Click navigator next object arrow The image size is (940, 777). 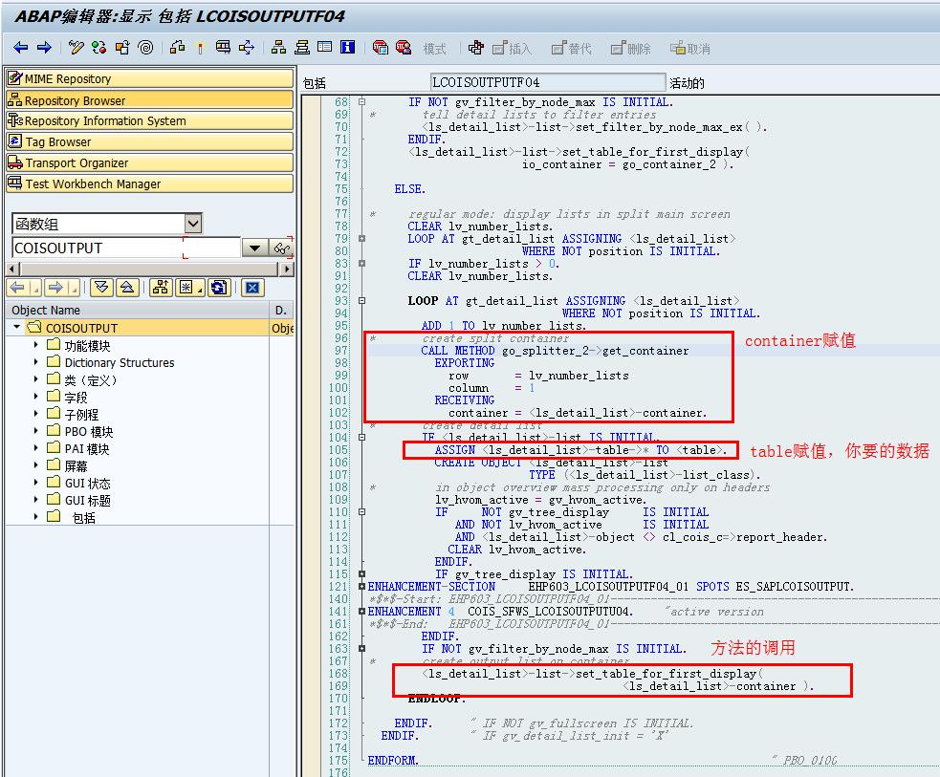point(55,289)
